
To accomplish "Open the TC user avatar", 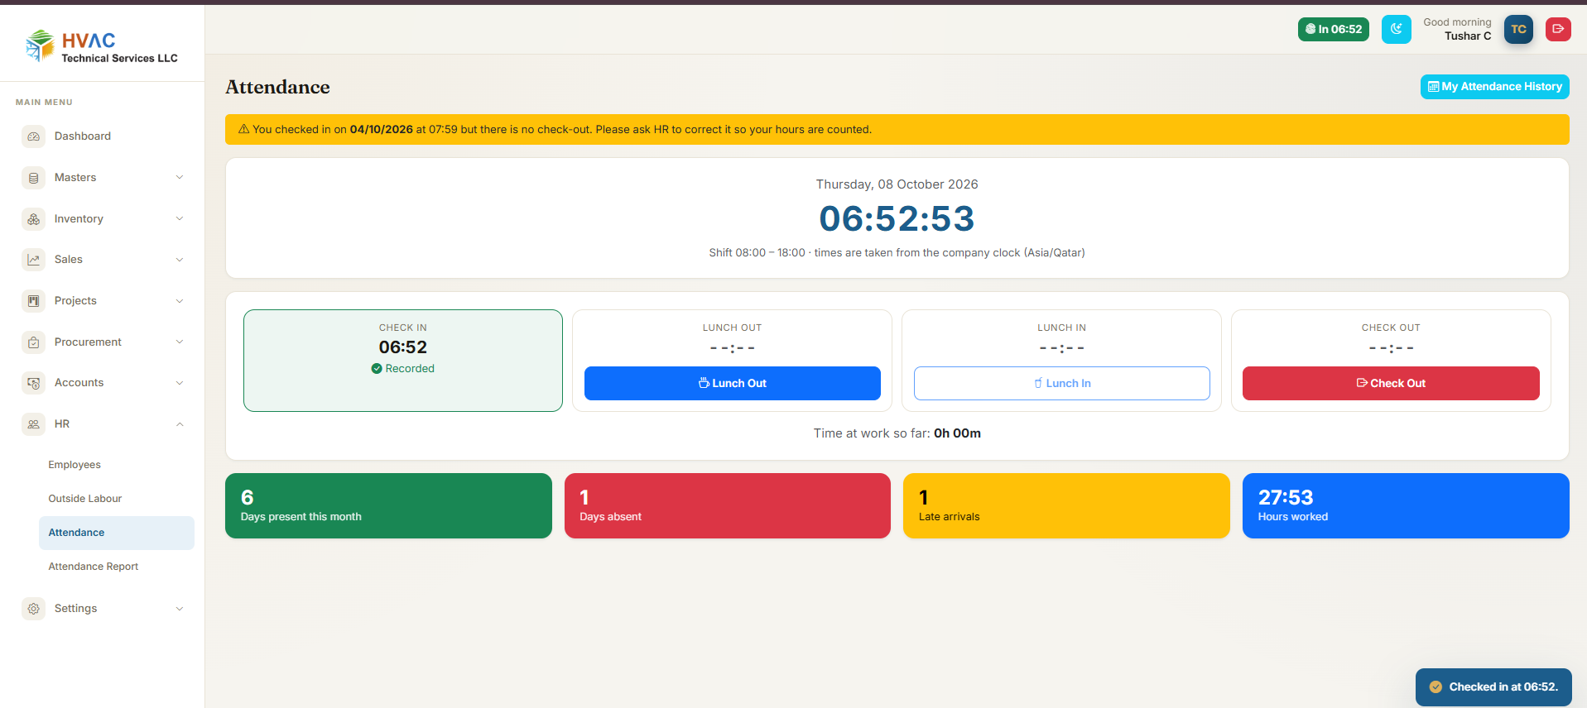I will coord(1518,29).
